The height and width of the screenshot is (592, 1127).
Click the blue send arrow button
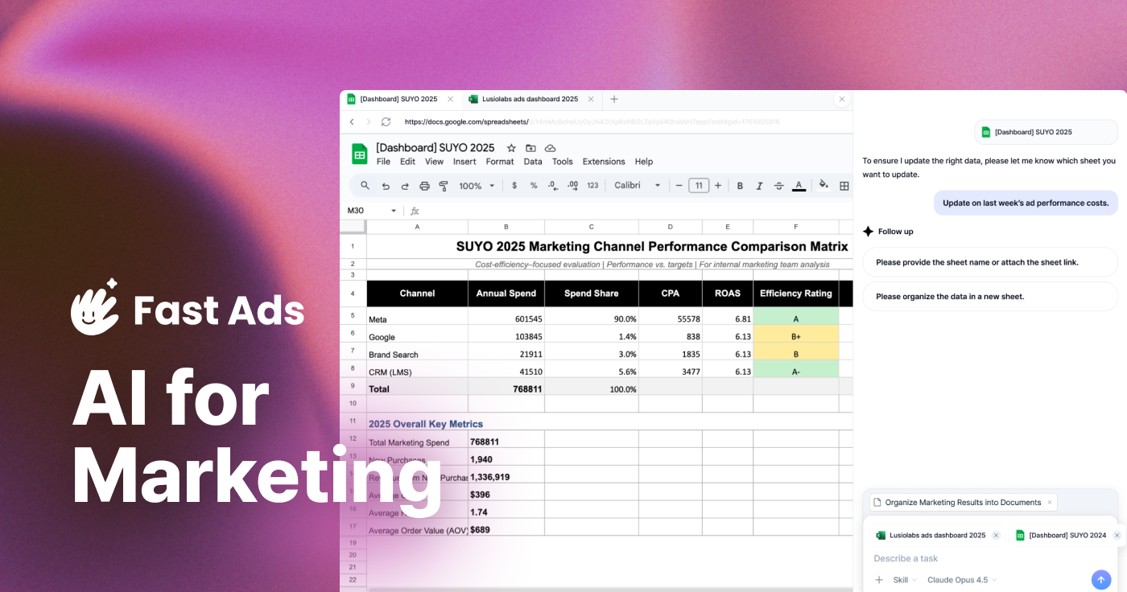pyautogui.click(x=1100, y=579)
